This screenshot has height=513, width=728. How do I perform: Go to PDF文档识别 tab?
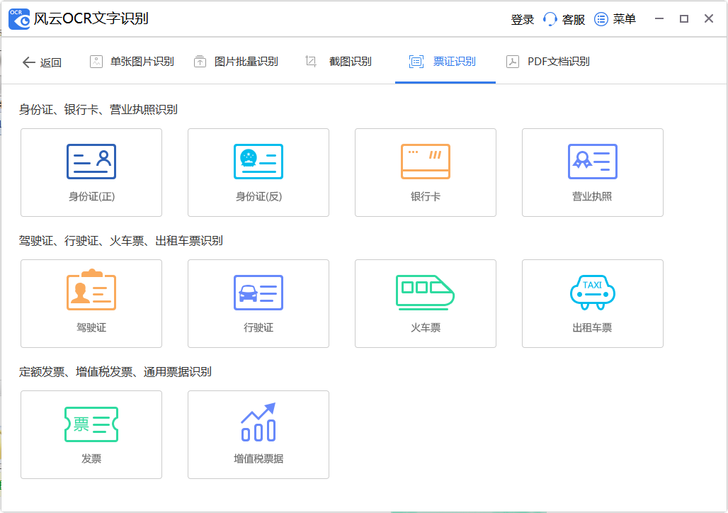click(559, 62)
